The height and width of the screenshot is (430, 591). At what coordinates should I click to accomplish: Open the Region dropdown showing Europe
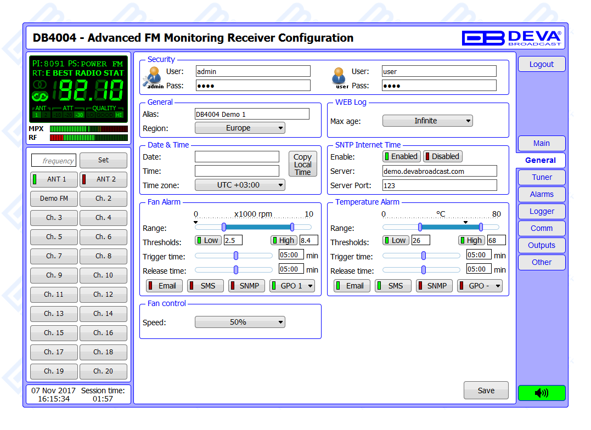[x=240, y=128]
